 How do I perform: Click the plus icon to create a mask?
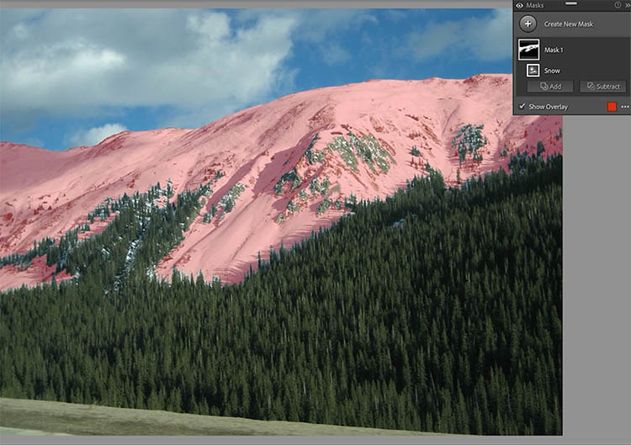pos(528,24)
